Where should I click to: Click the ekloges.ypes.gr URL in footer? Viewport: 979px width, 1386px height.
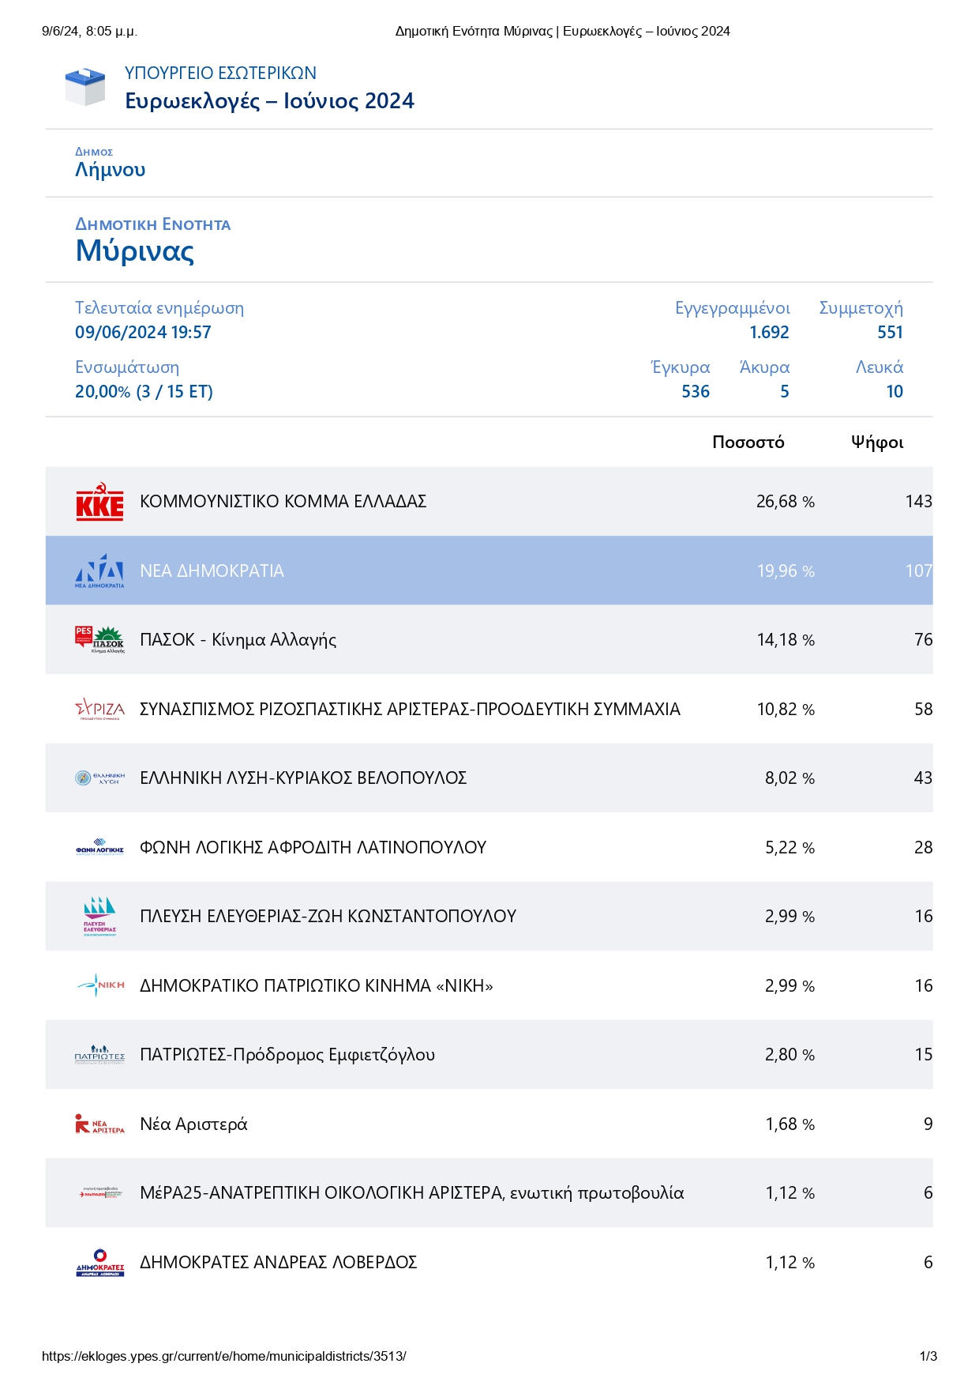(x=223, y=1356)
